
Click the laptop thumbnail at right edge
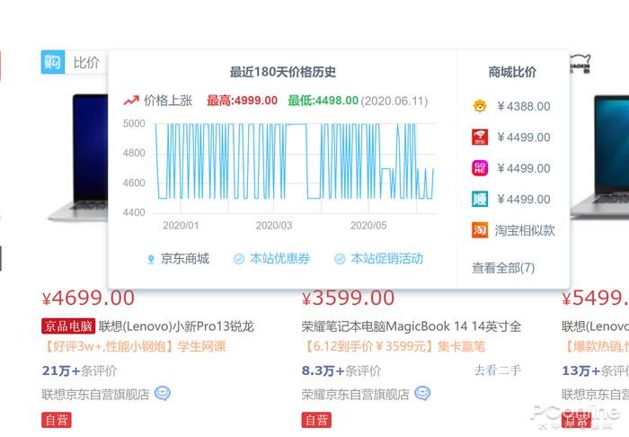click(599, 157)
